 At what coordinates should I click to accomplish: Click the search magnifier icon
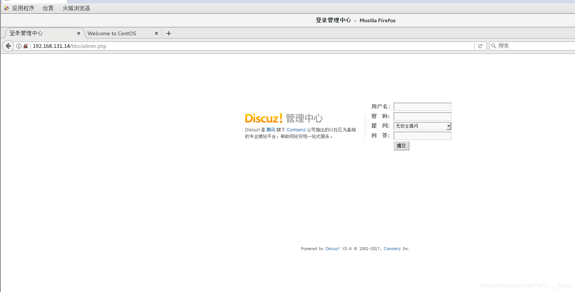[x=493, y=46]
